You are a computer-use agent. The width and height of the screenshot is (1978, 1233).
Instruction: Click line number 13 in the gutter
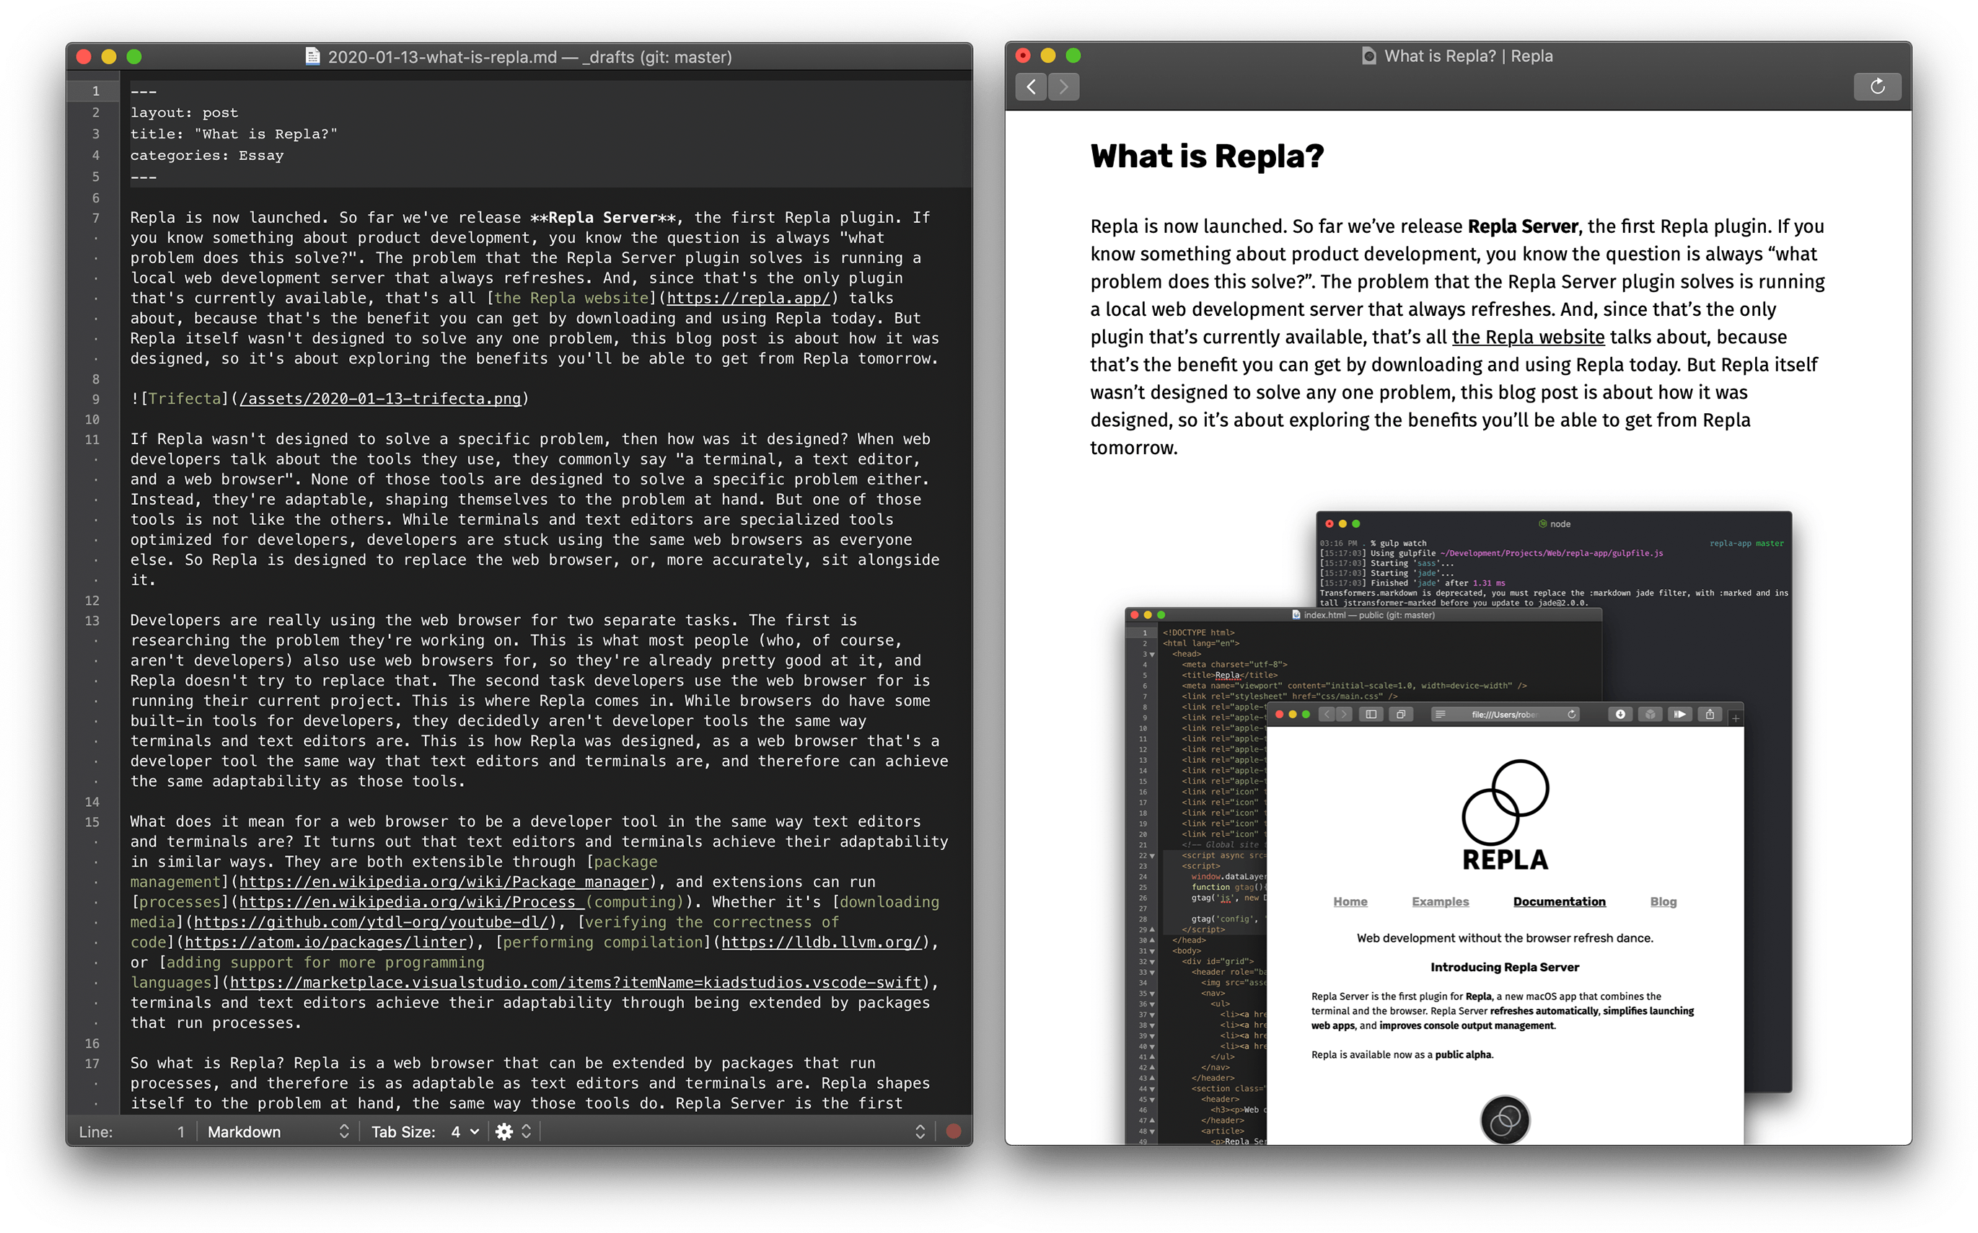[x=92, y=621]
